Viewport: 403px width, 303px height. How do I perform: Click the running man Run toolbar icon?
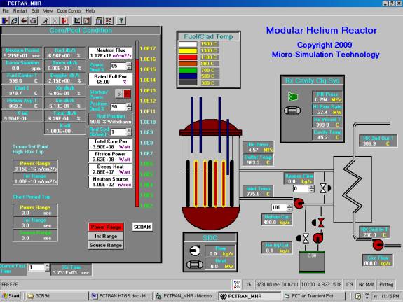coord(46,21)
